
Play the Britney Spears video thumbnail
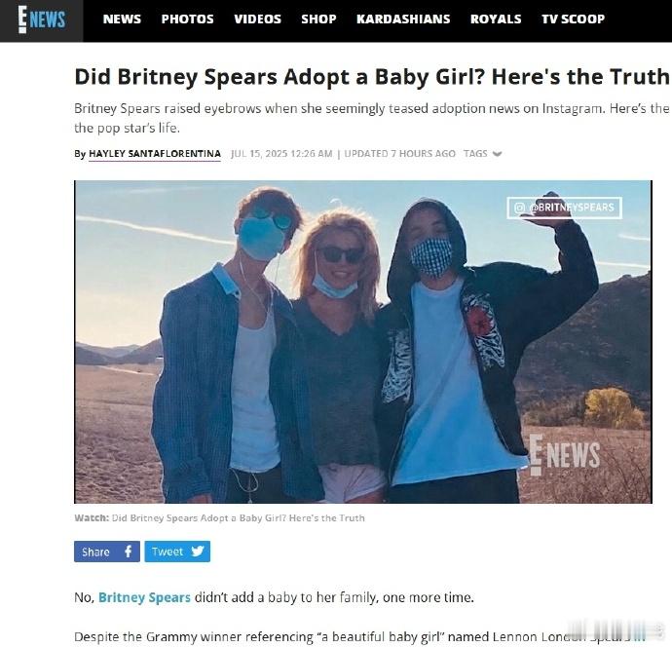[x=363, y=342]
